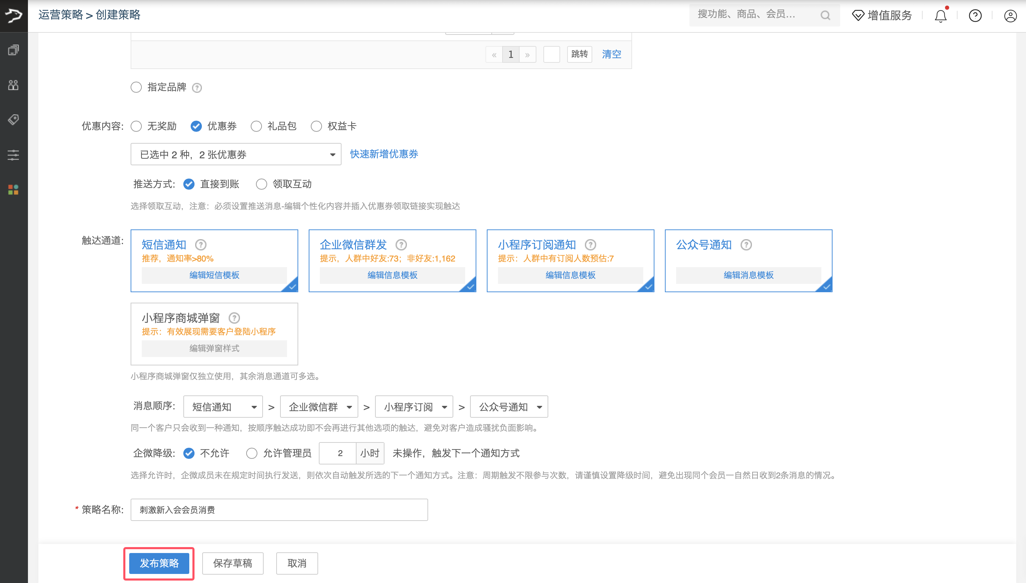1026x583 pixels.
Task: Click the 增值服务 diamond icon
Action: [x=858, y=15]
